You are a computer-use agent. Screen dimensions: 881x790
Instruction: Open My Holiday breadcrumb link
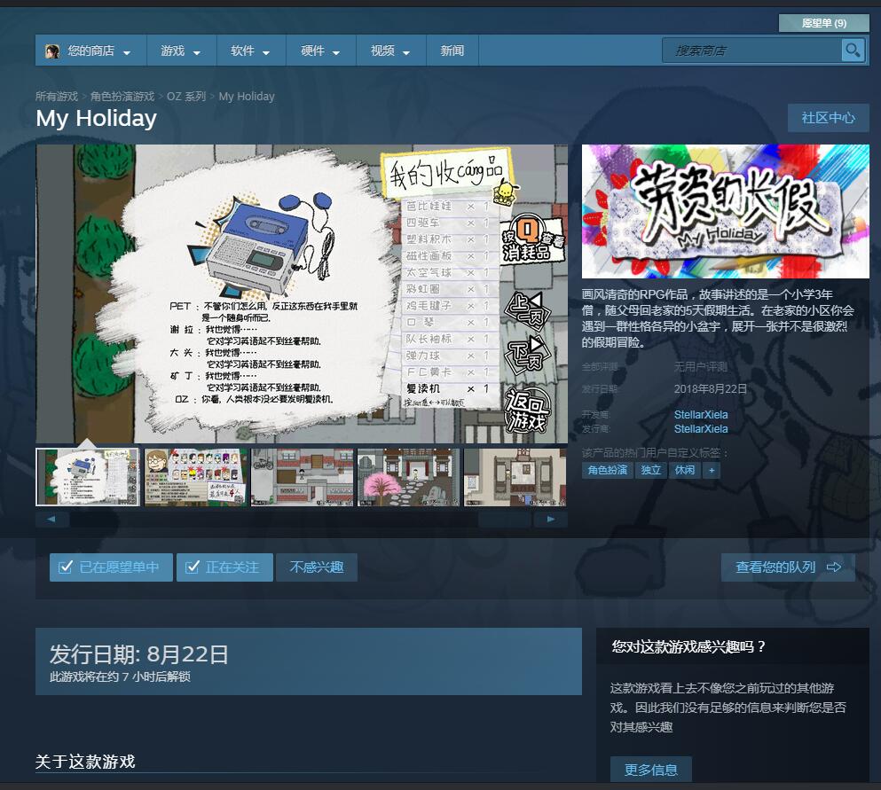[x=247, y=97]
